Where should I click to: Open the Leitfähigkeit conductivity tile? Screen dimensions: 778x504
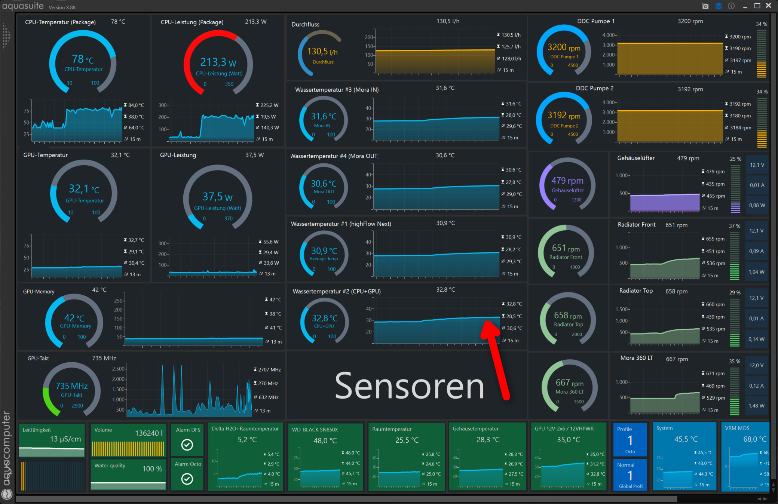(x=52, y=440)
